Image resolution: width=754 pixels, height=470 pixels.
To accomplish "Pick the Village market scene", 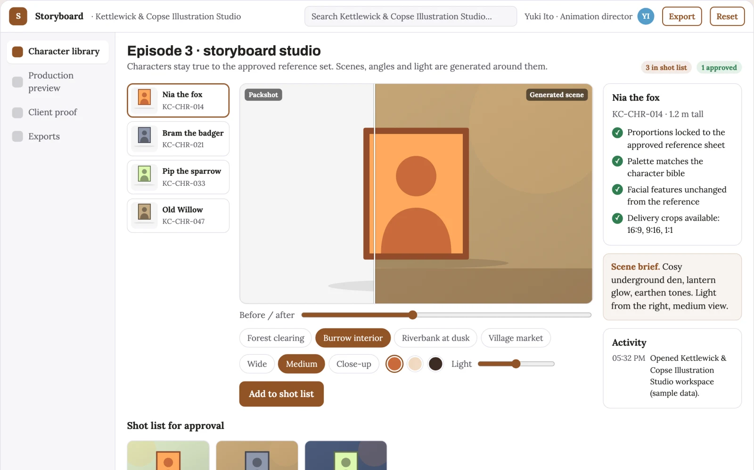I will [x=516, y=338].
